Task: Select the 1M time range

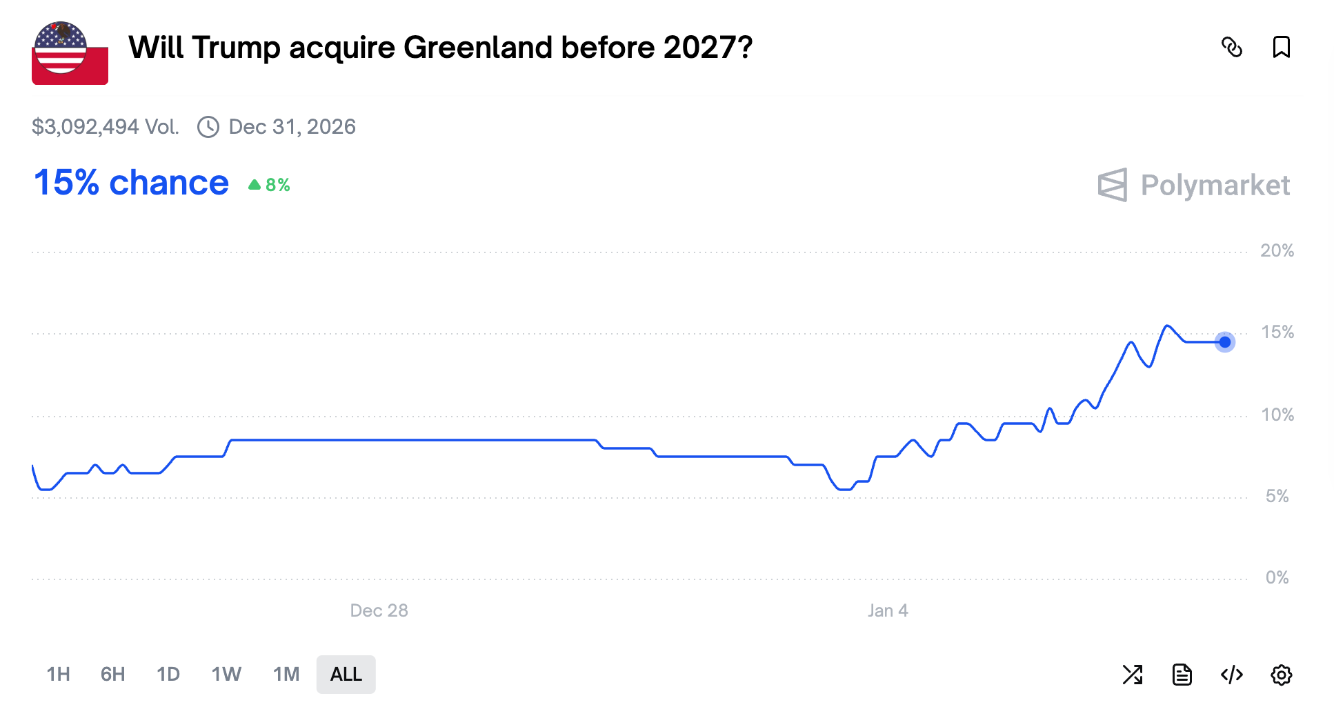Action: tap(286, 674)
